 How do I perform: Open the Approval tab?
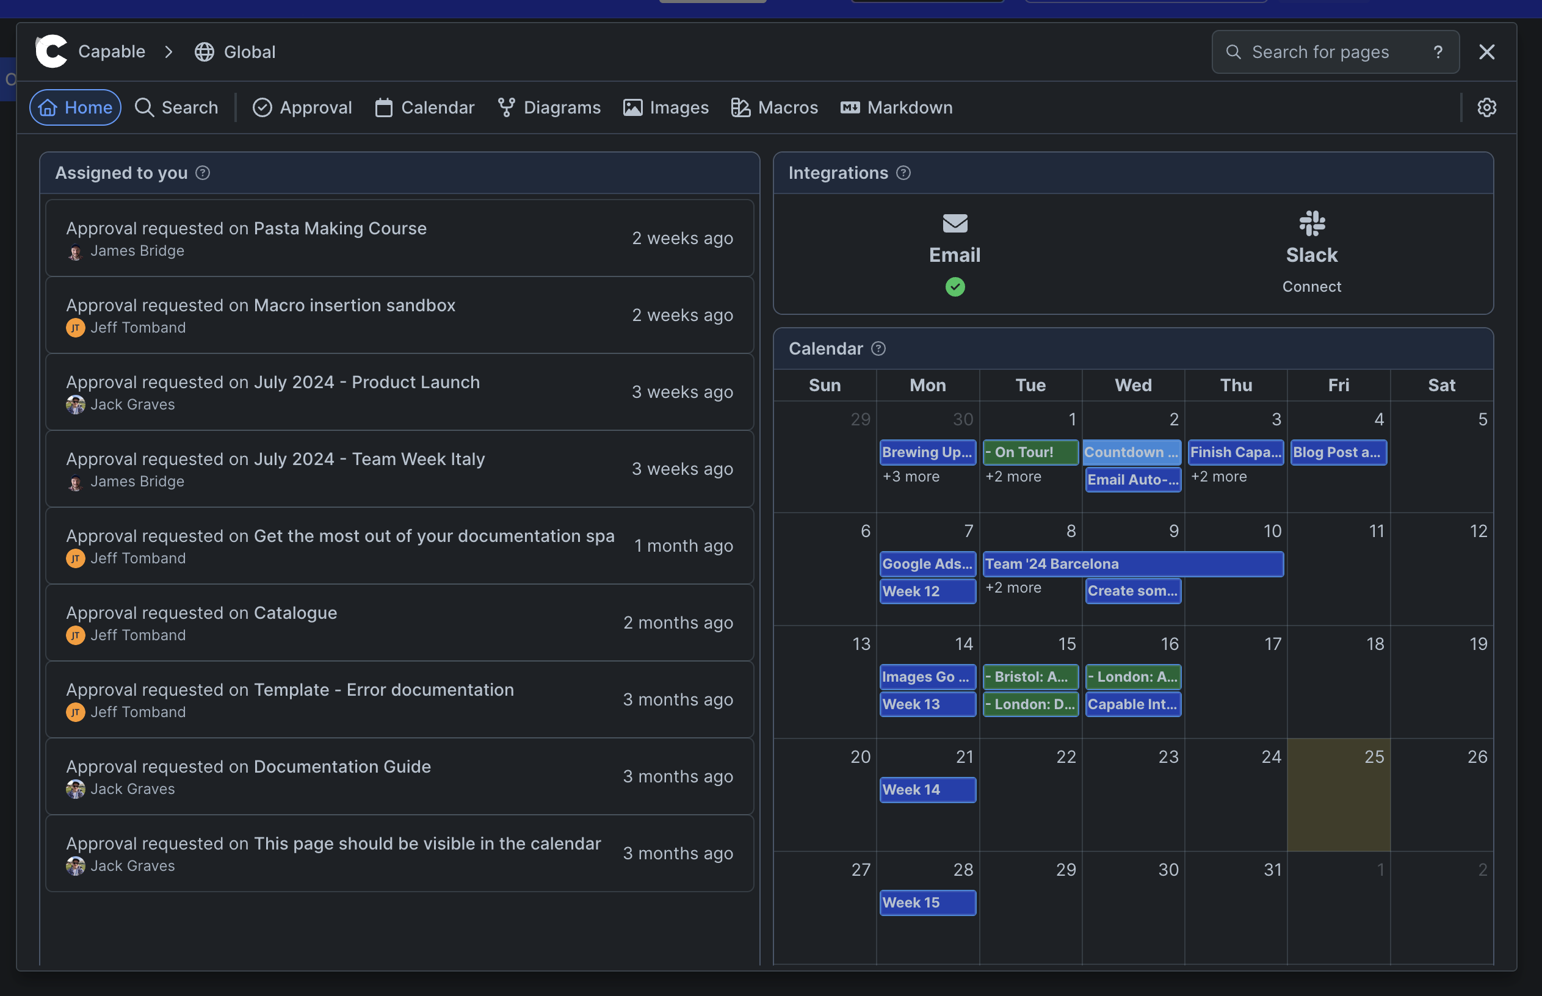click(302, 107)
